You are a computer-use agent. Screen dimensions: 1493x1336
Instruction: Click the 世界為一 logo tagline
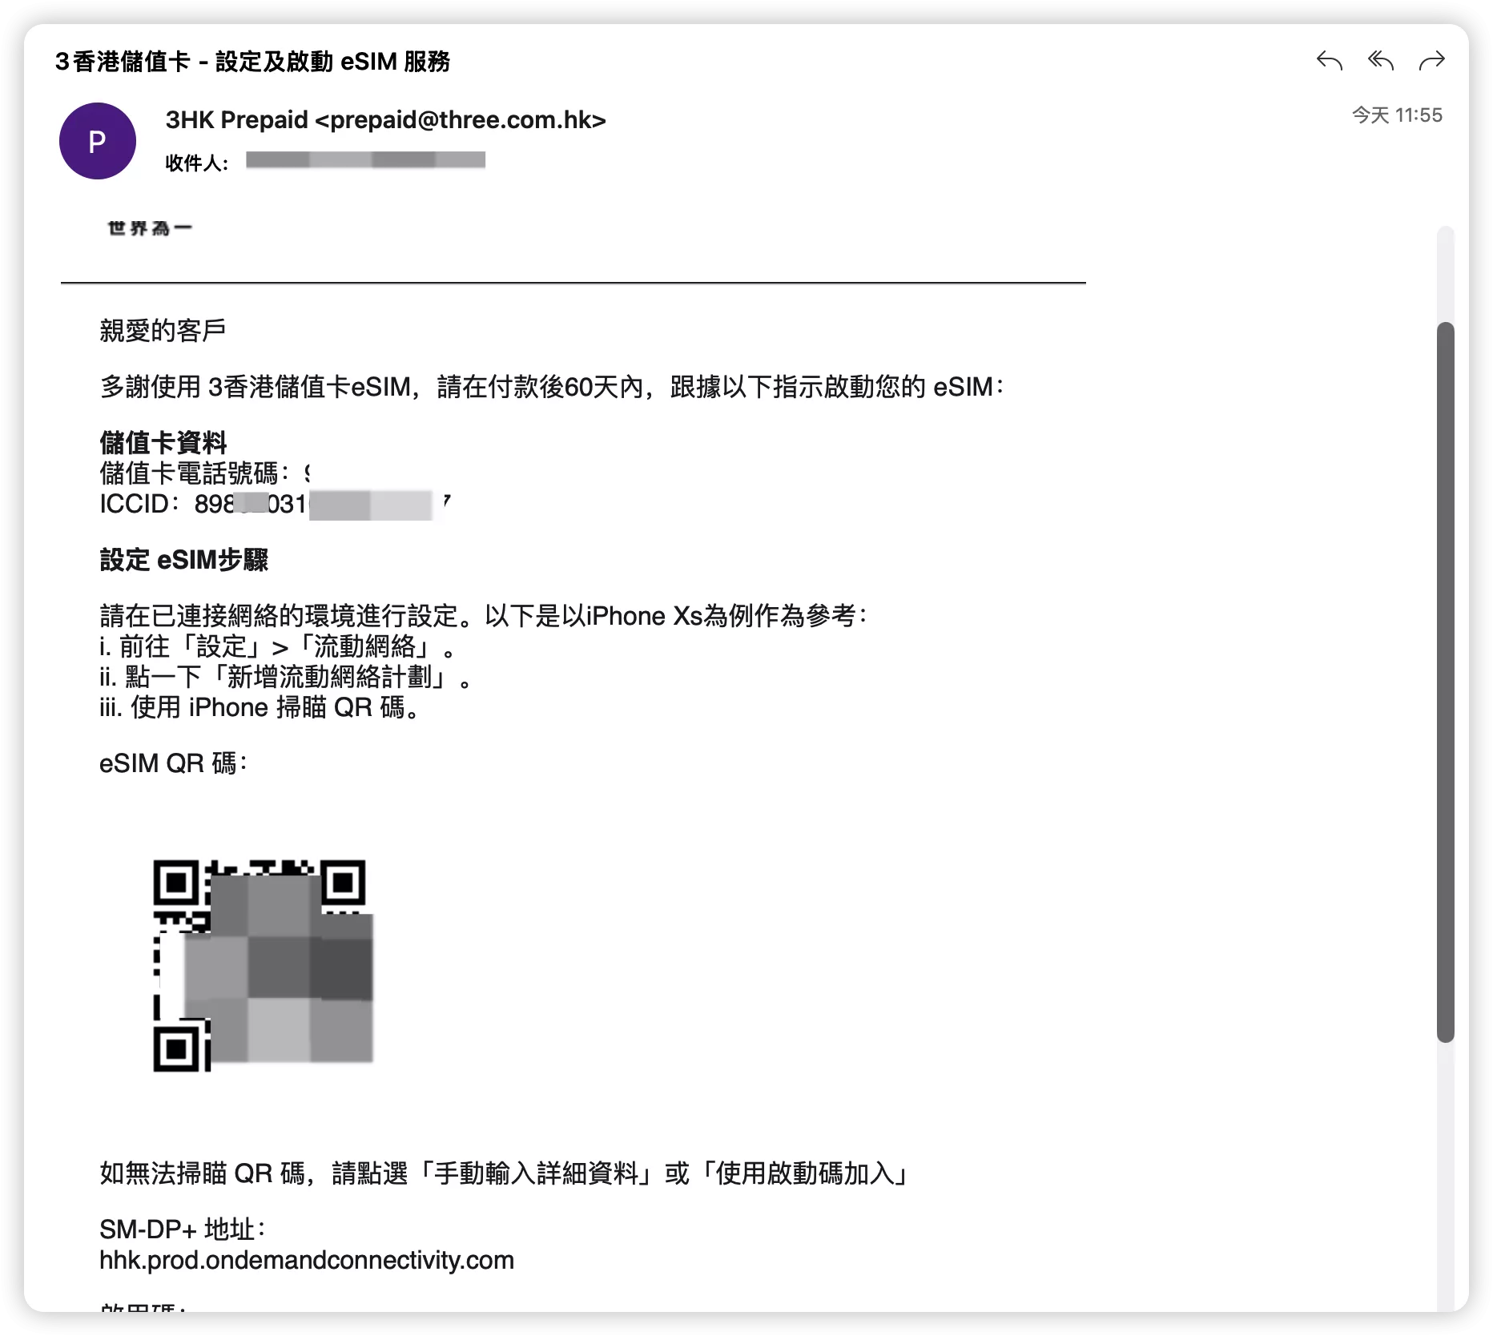point(150,228)
